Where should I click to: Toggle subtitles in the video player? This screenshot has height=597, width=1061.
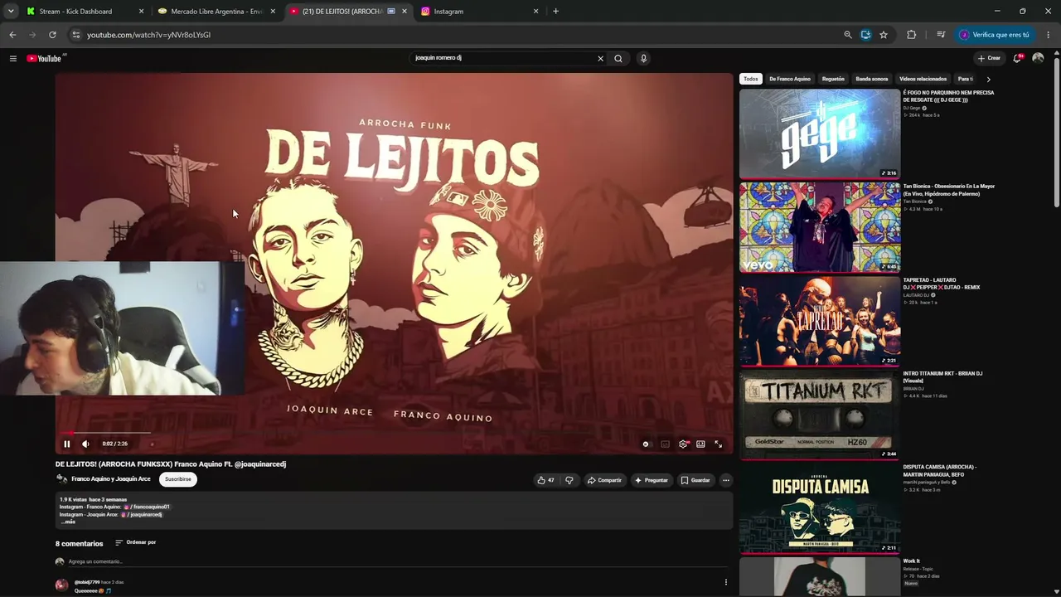click(x=665, y=444)
